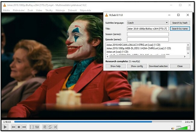Click the Previous media button
Image resolution: width=196 pixels, height=132 pixels.
(14, 127)
